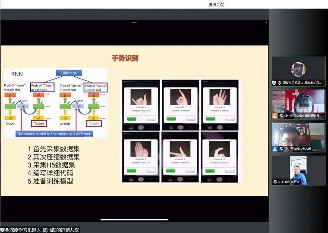Click muted mic icon beside 绥中新万众孵化器管理有限
Screen dimensions: 328x233
(281, 116)
